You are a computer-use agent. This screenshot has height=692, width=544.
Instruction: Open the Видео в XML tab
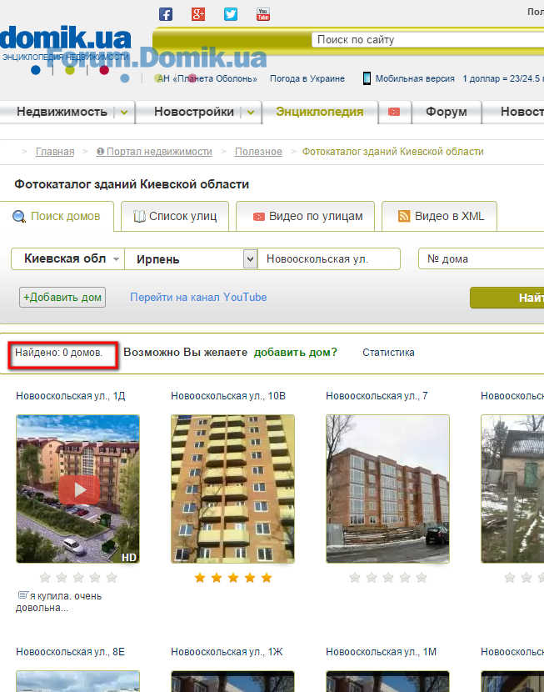pyautogui.click(x=440, y=216)
